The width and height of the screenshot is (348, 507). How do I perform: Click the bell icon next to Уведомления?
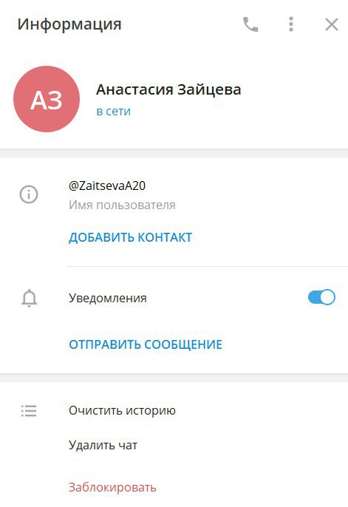pos(29,298)
